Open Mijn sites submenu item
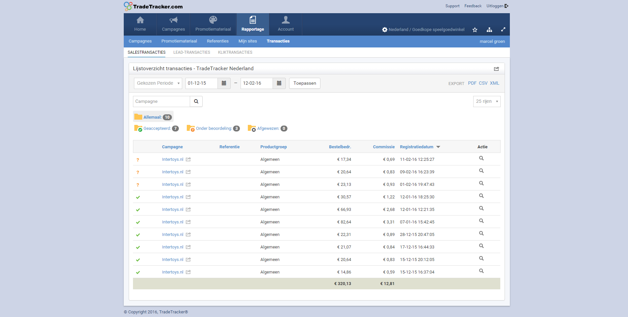628x317 pixels. click(x=248, y=41)
